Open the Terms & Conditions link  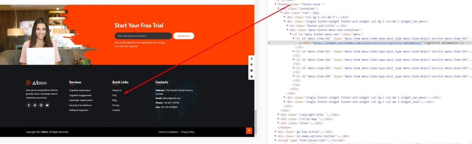click(168, 132)
